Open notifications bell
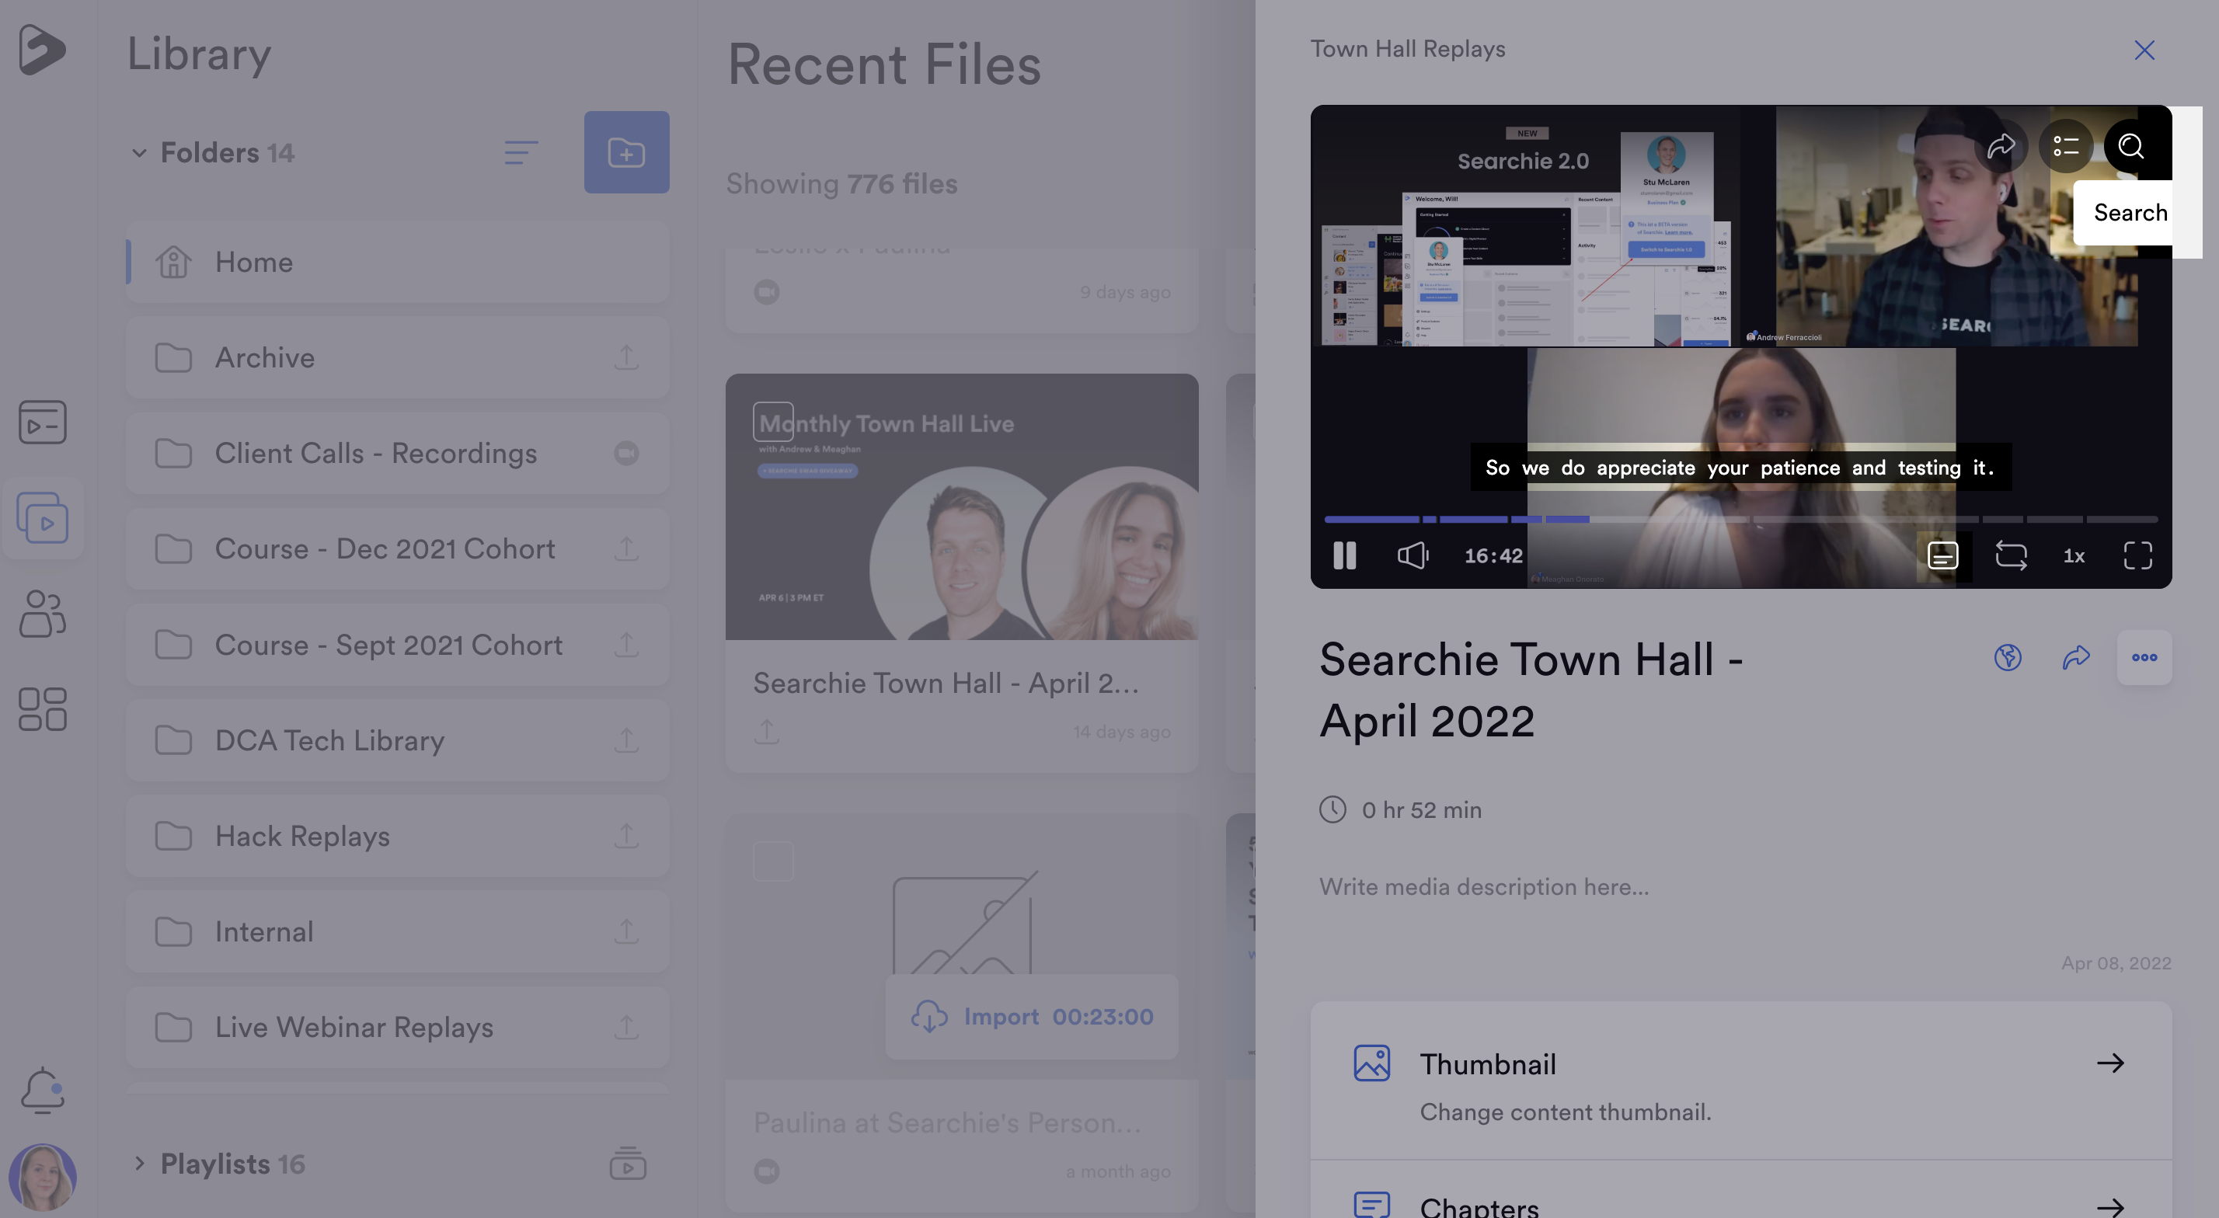Viewport: 2219px width, 1218px height. click(42, 1091)
